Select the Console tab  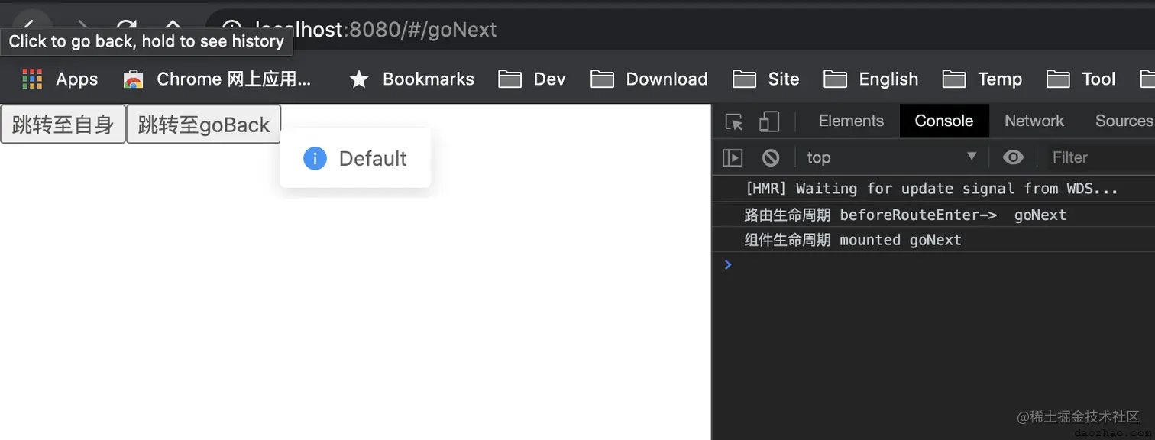coord(944,121)
